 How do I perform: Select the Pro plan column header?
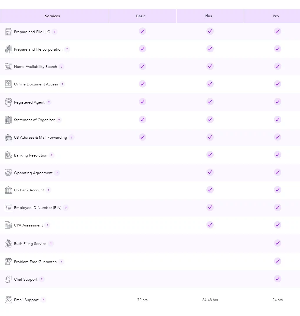coord(276,16)
